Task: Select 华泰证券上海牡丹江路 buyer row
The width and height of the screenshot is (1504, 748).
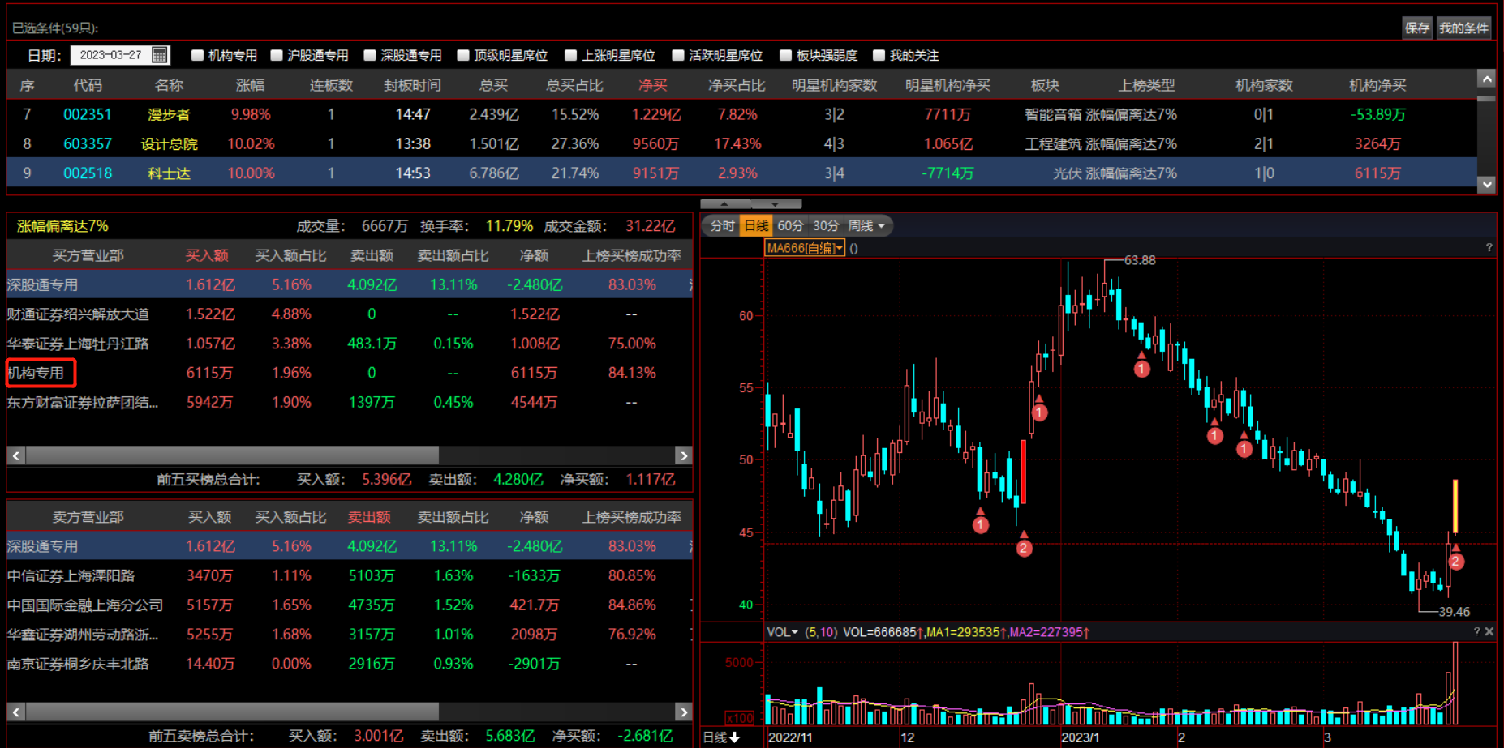Action: pyautogui.click(x=349, y=344)
